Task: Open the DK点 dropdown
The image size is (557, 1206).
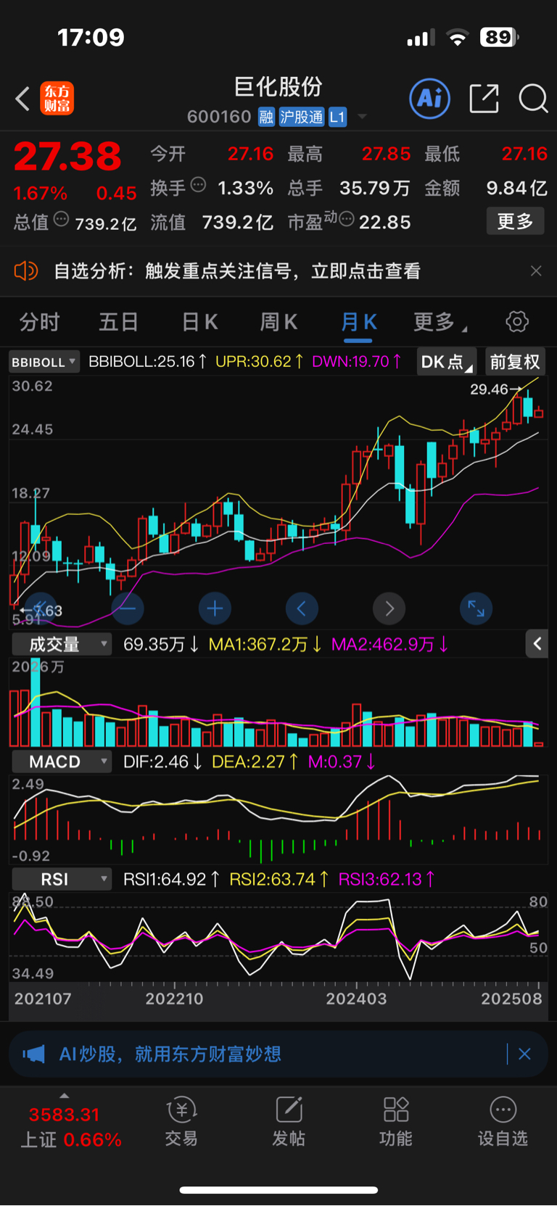Action: point(446,361)
